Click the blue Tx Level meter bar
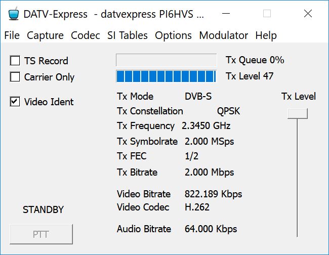The height and width of the screenshot is (255, 329). (x=166, y=76)
